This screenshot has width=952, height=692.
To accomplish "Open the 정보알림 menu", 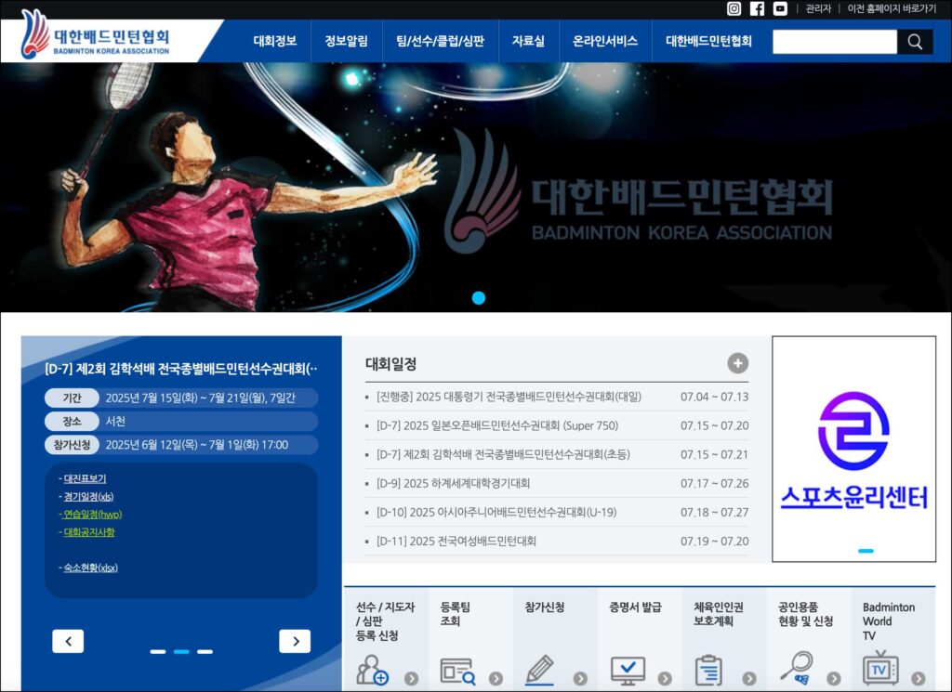I will point(346,41).
